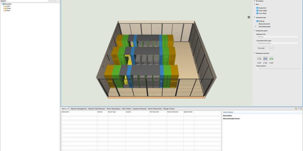Image resolution: width=303 pixels, height=151 pixels.
Task: Collapse the Cooling plane options section
Action: (x=255, y=31)
